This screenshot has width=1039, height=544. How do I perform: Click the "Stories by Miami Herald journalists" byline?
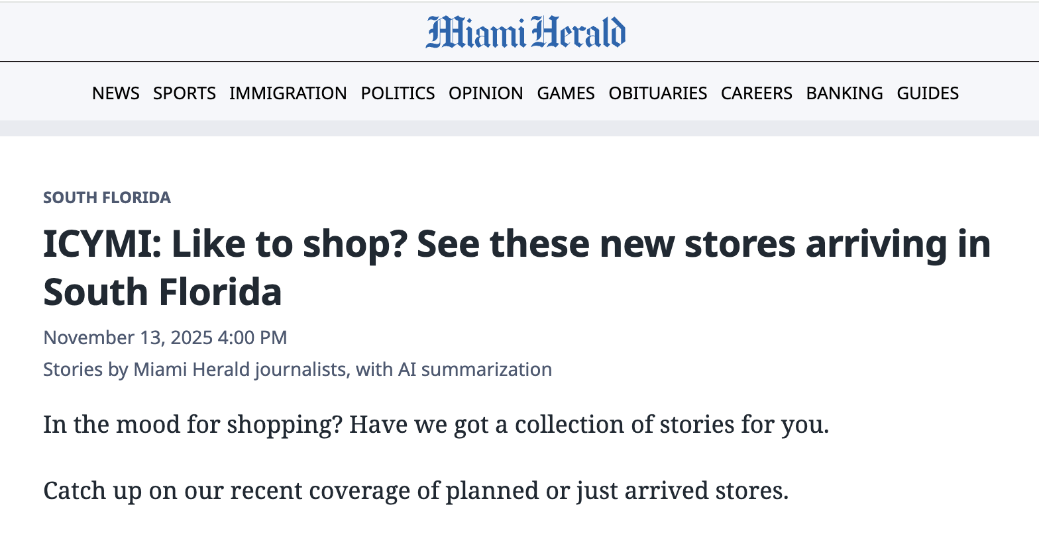pyautogui.click(x=195, y=369)
